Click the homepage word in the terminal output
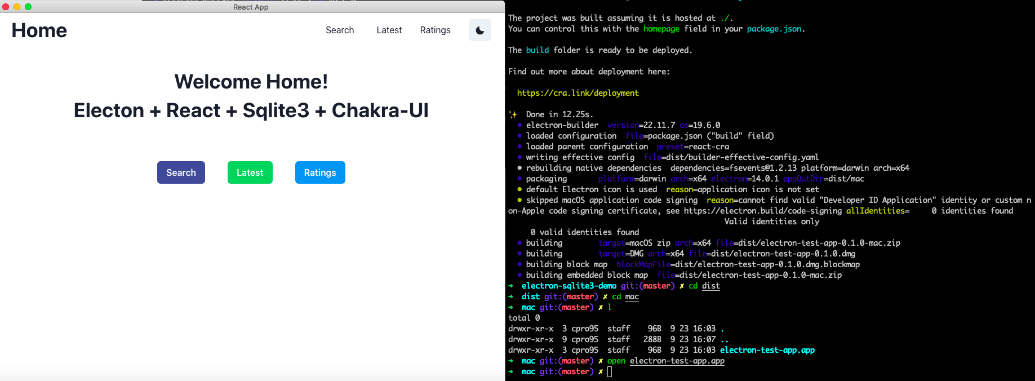 (661, 29)
